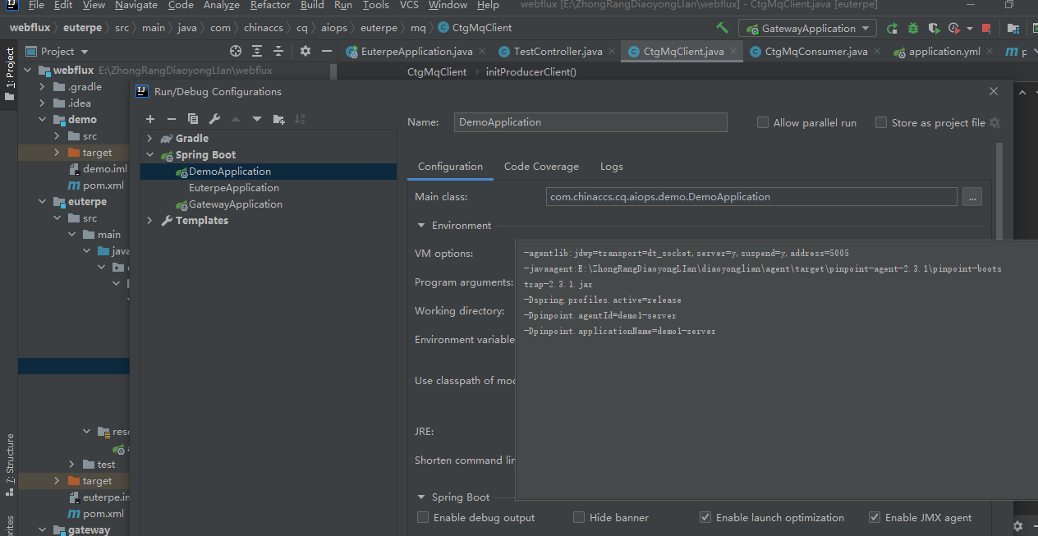Image resolution: width=1038 pixels, height=536 pixels.
Task: Collapse the Environment section
Action: pos(421,226)
